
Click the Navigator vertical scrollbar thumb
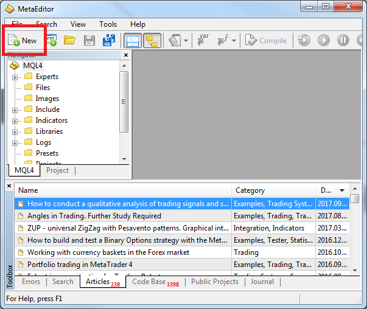[x=124, y=102]
